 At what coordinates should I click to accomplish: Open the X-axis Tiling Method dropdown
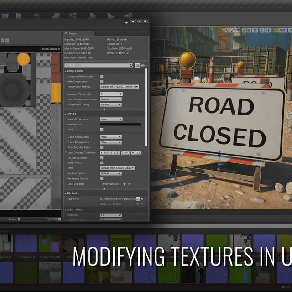(111, 137)
